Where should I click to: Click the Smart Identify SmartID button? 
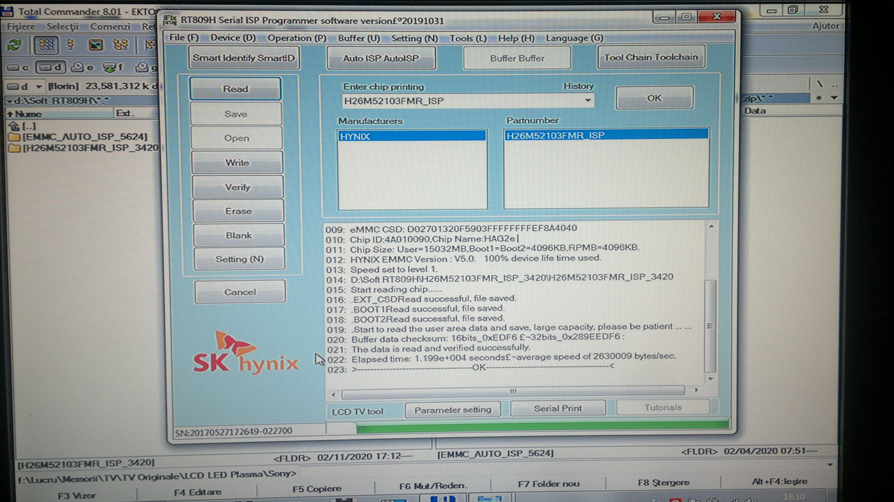coord(244,58)
